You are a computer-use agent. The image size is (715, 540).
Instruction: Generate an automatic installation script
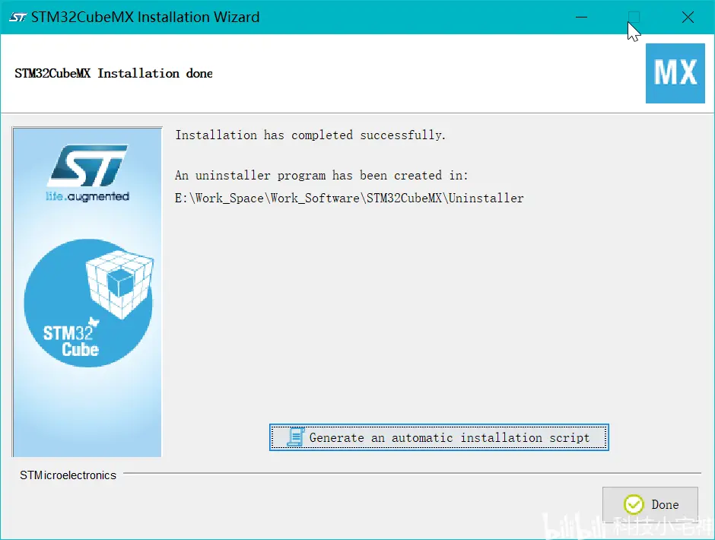(439, 437)
